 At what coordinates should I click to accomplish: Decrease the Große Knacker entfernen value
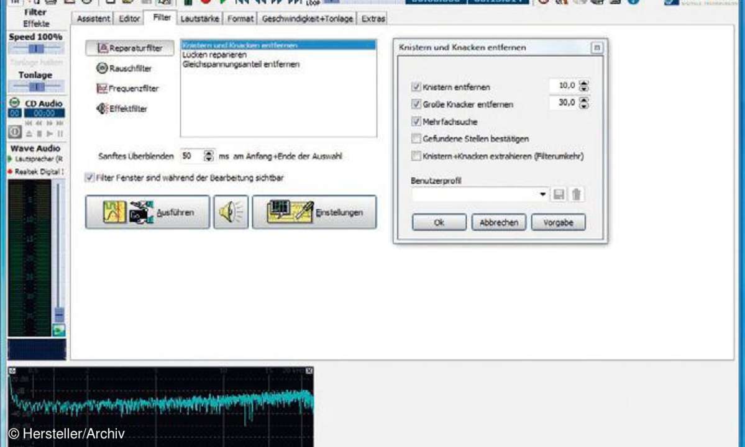tap(584, 106)
